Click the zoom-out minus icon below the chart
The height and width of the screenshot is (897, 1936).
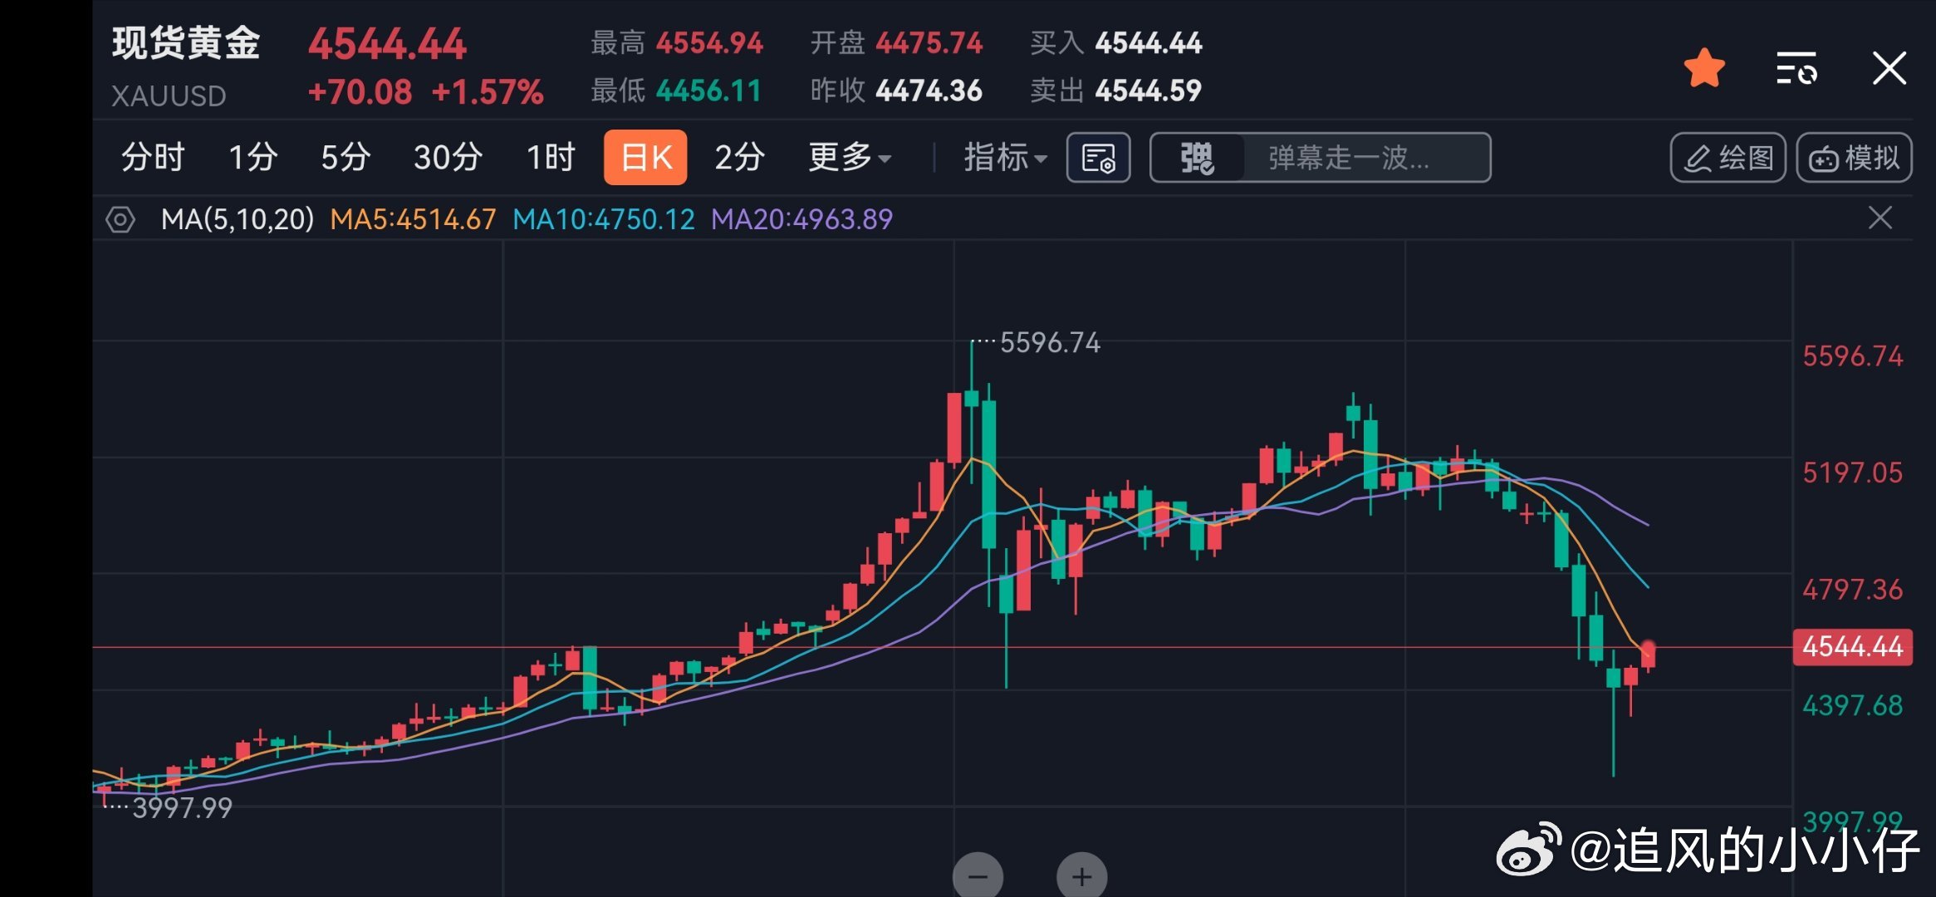coord(978,875)
